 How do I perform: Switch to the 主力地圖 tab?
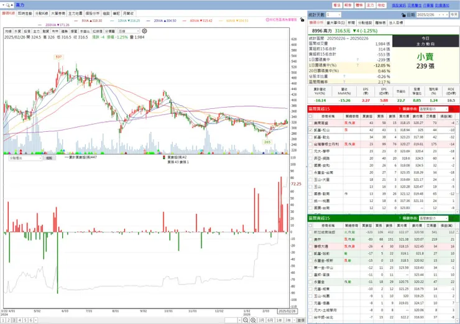click(x=75, y=14)
